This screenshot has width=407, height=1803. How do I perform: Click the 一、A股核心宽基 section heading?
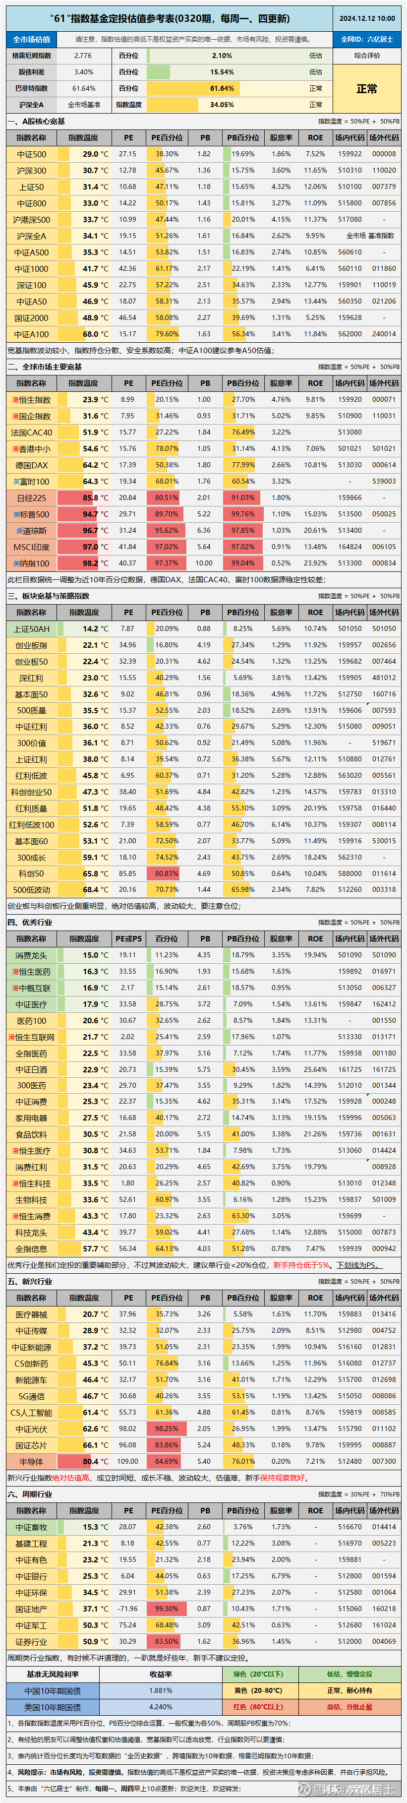coord(36,121)
